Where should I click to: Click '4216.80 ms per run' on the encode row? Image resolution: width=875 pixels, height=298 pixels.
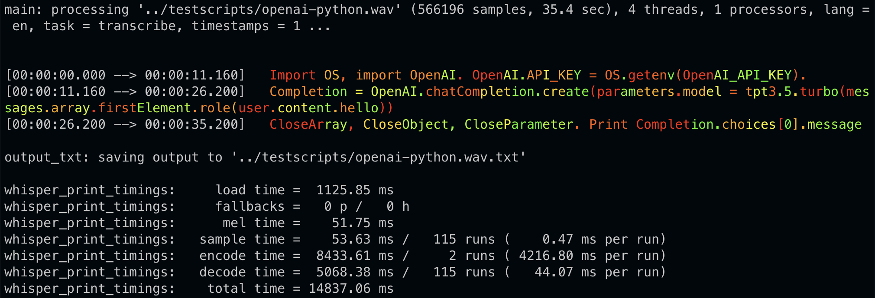589,256
